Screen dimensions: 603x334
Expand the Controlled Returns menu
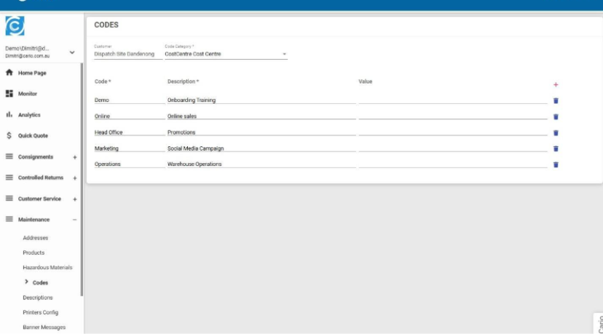[x=74, y=178]
